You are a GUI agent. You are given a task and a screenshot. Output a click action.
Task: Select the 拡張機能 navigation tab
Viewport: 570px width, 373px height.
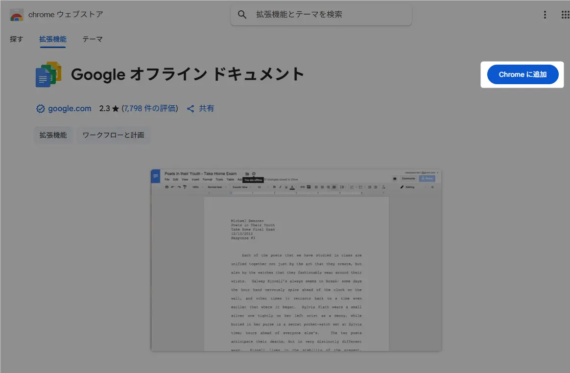(x=53, y=39)
